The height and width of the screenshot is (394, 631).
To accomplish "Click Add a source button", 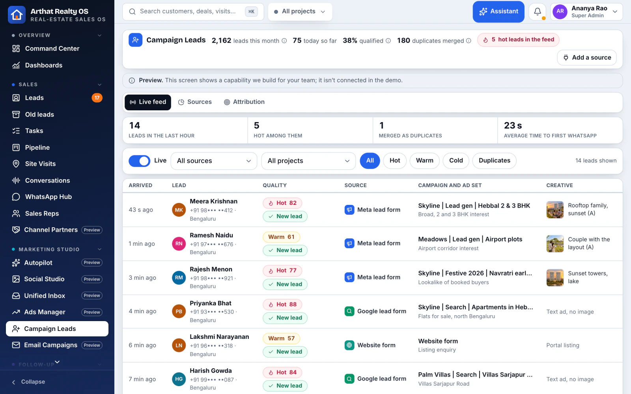I will [587, 58].
